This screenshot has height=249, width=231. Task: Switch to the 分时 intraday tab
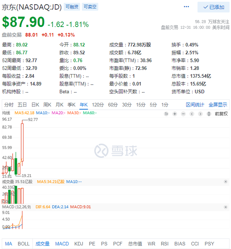[9, 105]
